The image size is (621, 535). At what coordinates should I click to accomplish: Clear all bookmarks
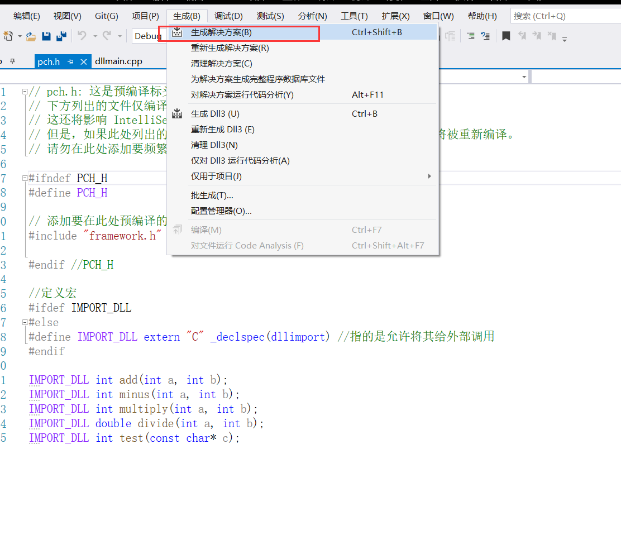pyautogui.click(x=552, y=35)
